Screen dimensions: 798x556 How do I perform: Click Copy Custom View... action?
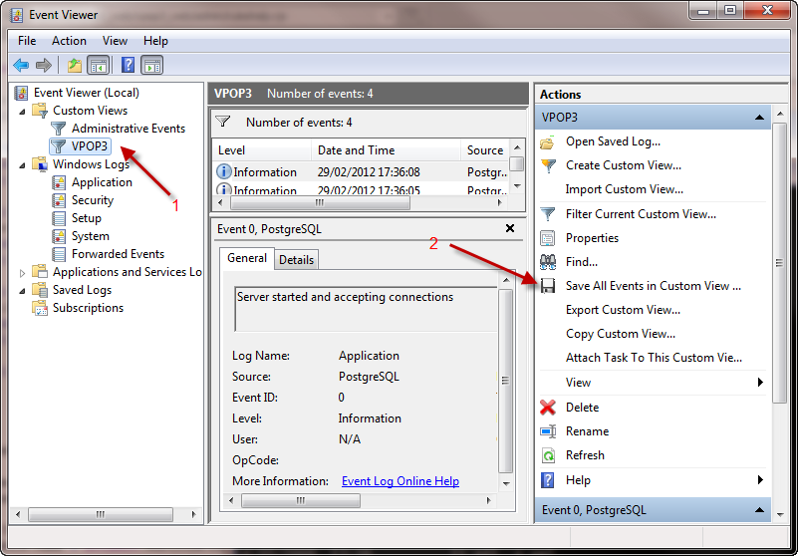coord(621,334)
